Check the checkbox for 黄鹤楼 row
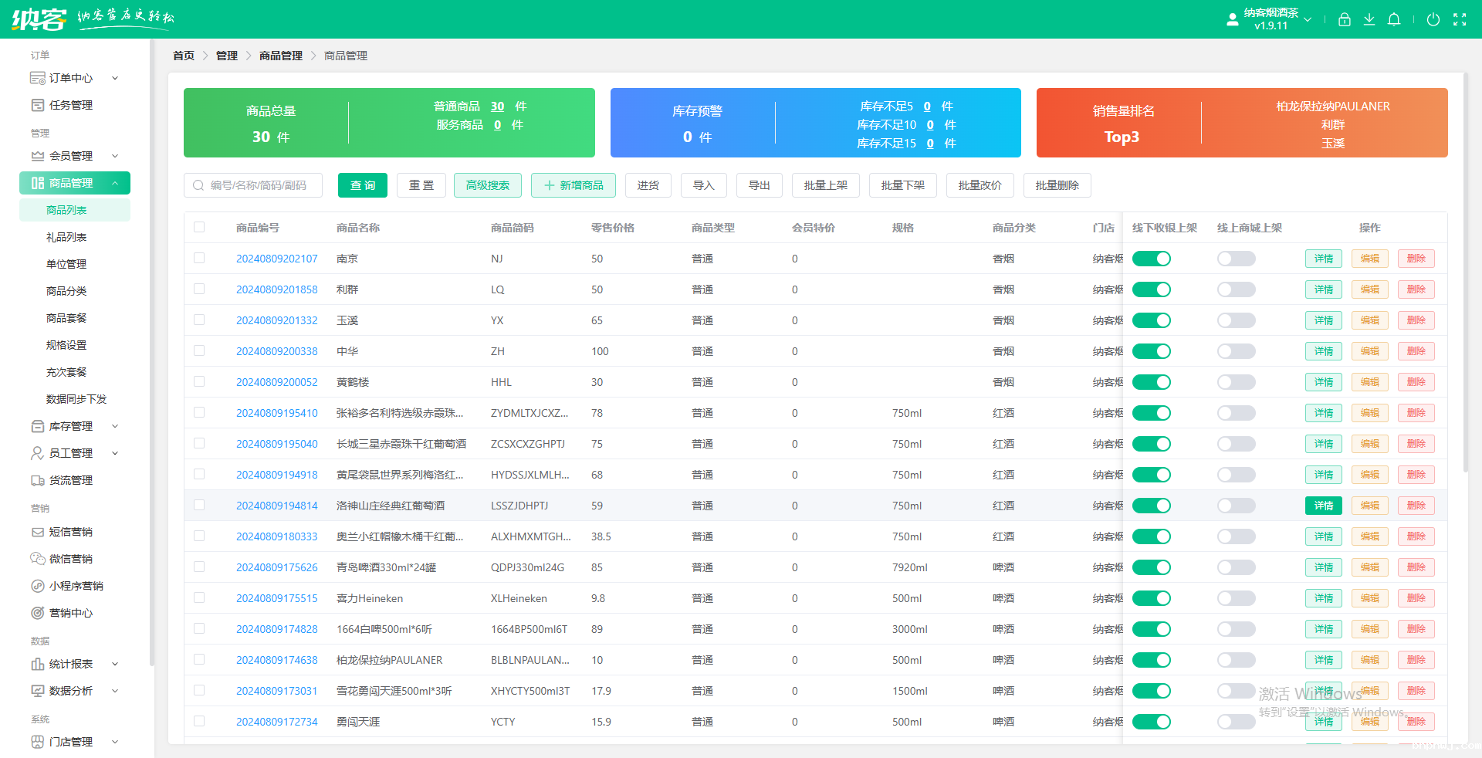 coord(199,381)
